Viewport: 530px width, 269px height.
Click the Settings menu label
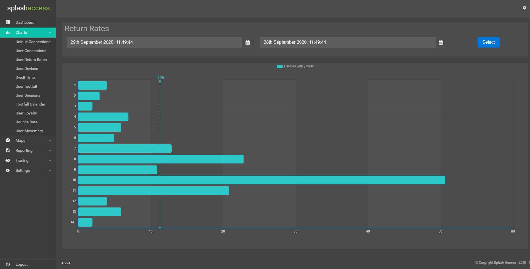click(x=23, y=170)
